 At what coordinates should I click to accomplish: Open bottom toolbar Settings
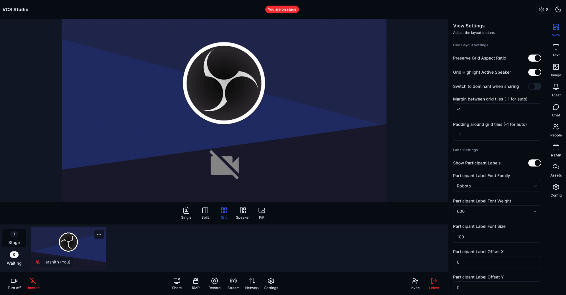pos(271,284)
